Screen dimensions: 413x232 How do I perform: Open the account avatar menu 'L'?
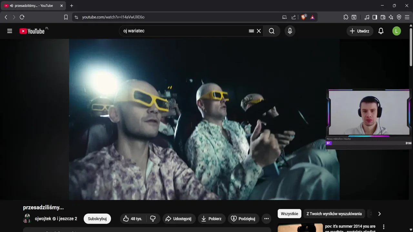(397, 31)
